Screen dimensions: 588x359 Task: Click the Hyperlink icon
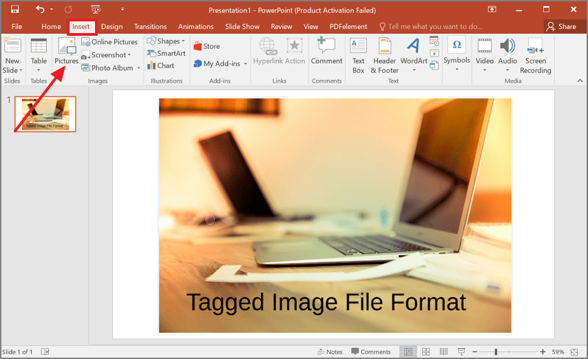click(x=268, y=46)
